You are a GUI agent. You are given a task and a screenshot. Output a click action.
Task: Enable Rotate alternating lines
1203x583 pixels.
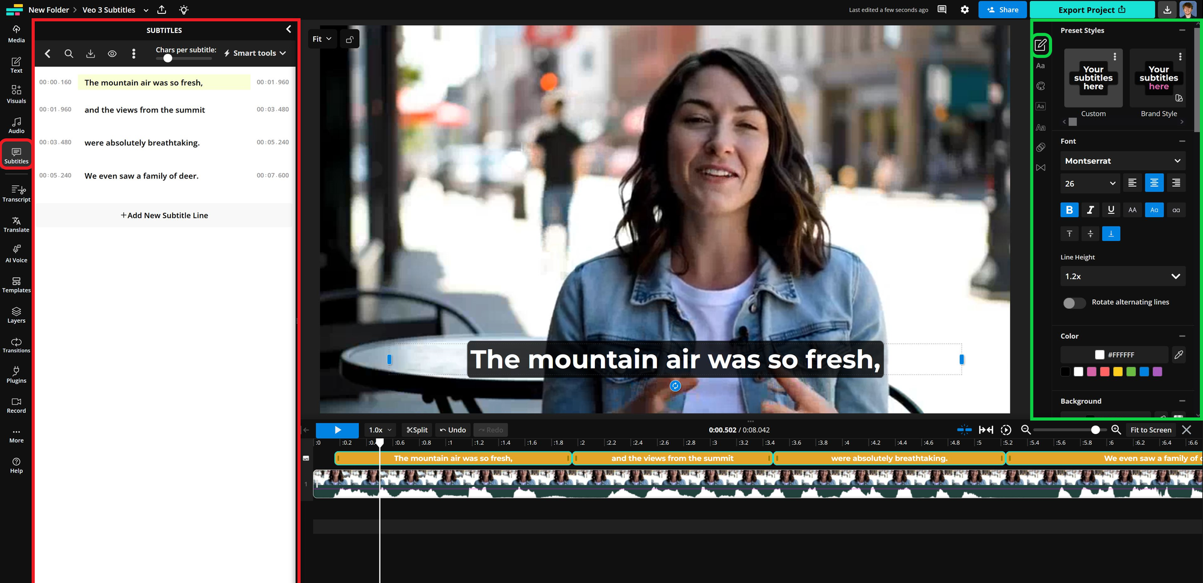(x=1074, y=304)
